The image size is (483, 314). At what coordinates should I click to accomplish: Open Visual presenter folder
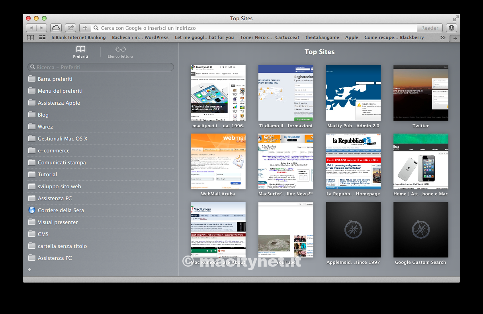100,222
